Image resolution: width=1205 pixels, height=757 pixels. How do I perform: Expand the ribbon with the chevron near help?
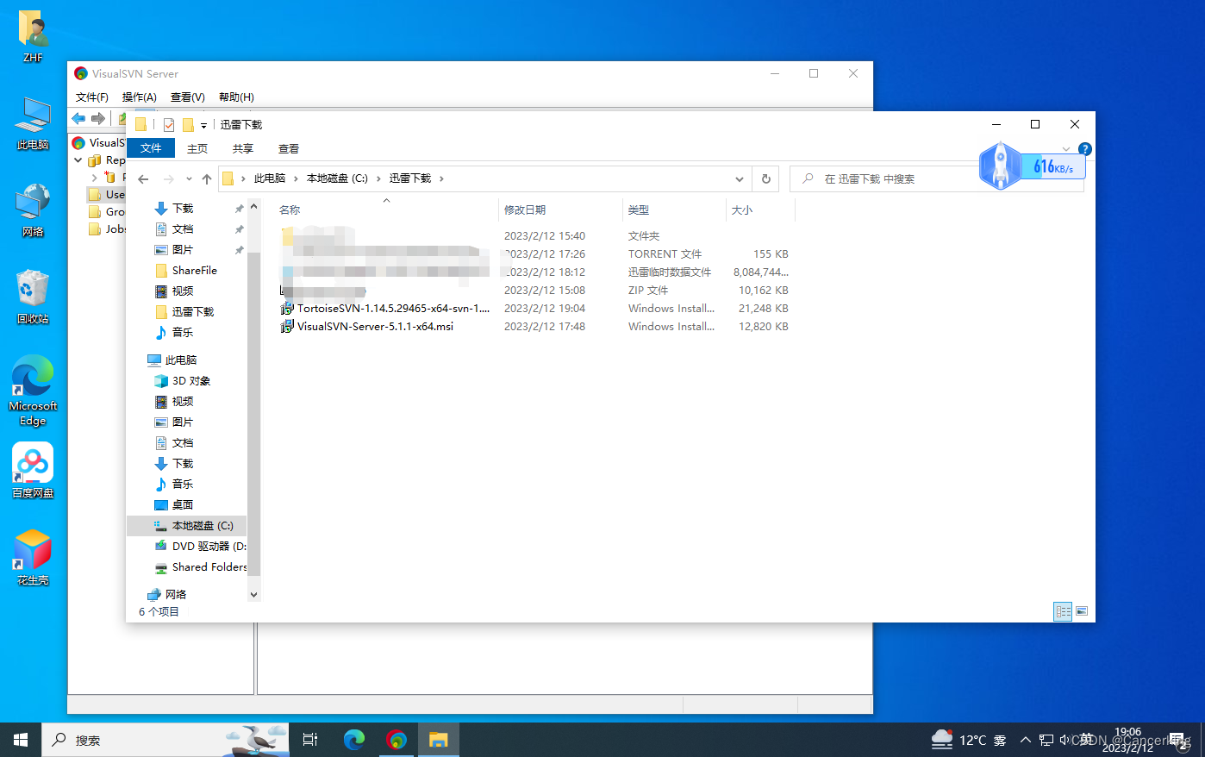[1066, 149]
